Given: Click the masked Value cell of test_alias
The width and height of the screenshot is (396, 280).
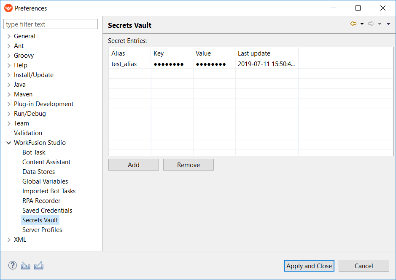Looking at the screenshot, I should pyautogui.click(x=211, y=64).
